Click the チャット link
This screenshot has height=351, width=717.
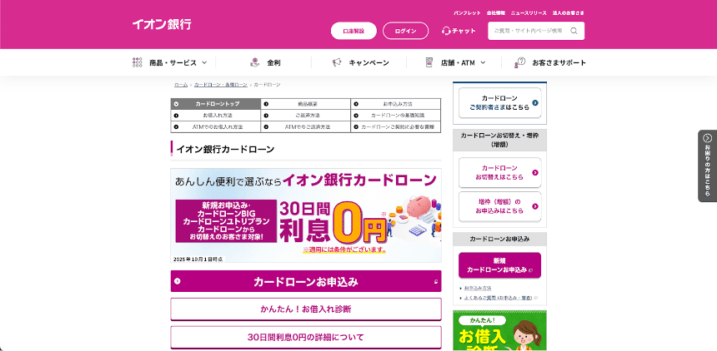tap(459, 31)
